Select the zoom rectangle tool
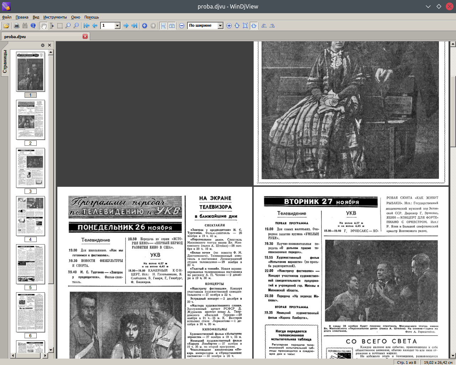 point(76,26)
